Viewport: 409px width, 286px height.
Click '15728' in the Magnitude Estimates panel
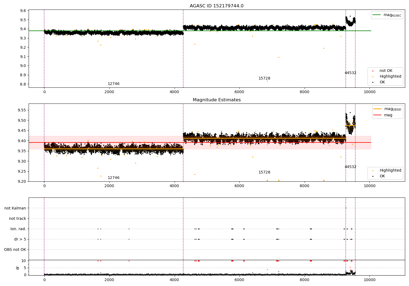264,172
